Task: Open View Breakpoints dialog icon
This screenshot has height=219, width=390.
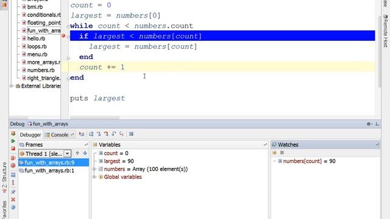Action: pyautogui.click(x=13, y=158)
